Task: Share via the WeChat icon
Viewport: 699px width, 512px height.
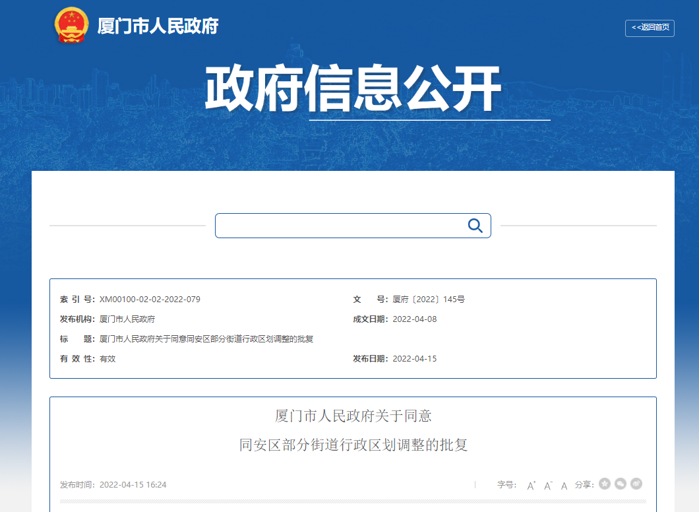Action: click(621, 484)
